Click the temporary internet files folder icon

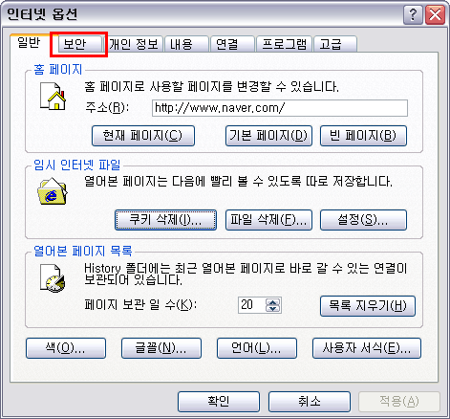pos(53,191)
